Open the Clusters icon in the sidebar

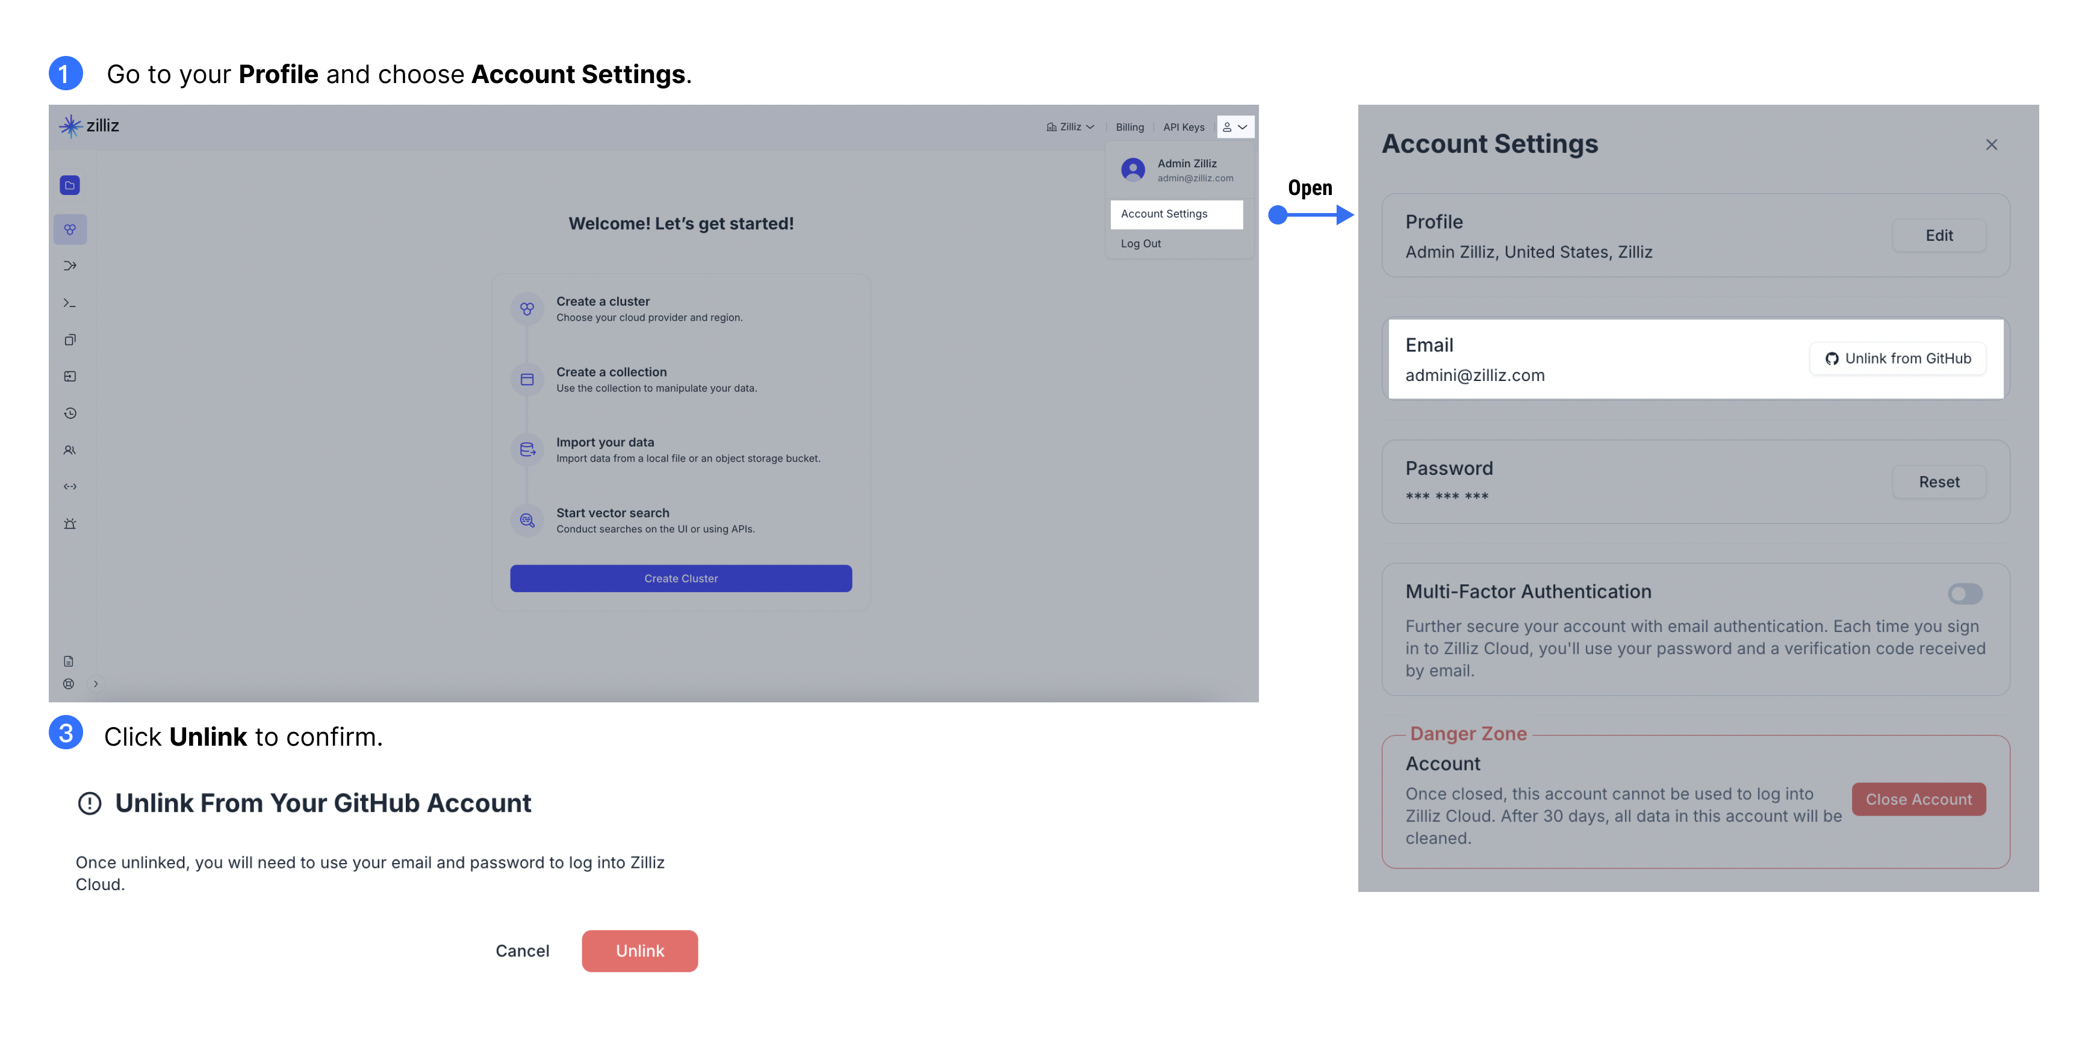tap(70, 229)
